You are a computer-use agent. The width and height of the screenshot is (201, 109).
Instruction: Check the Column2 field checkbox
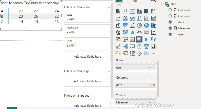170,16
